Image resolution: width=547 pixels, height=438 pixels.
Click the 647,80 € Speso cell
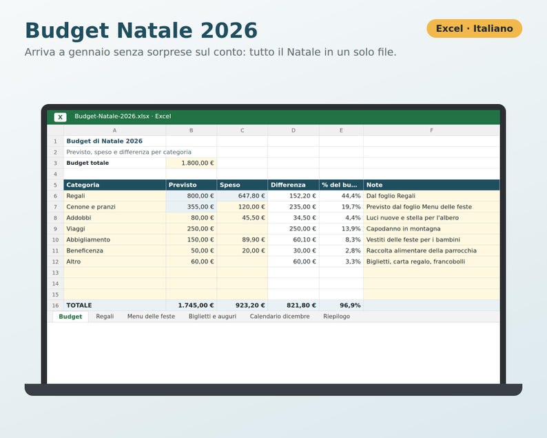click(242, 196)
